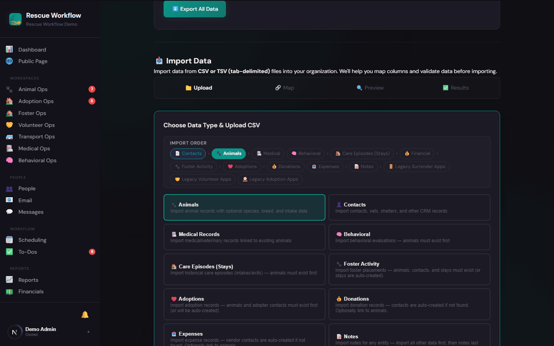This screenshot has width=554, height=346.
Task: Click the notification bell icon
Action: tap(85, 315)
